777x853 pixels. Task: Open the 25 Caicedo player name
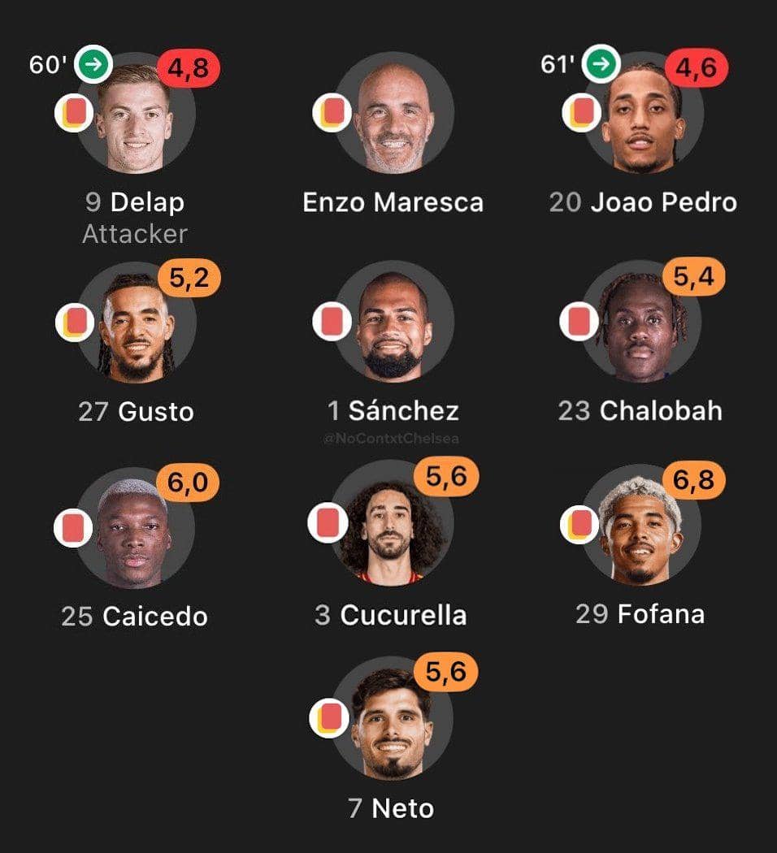coord(135,617)
